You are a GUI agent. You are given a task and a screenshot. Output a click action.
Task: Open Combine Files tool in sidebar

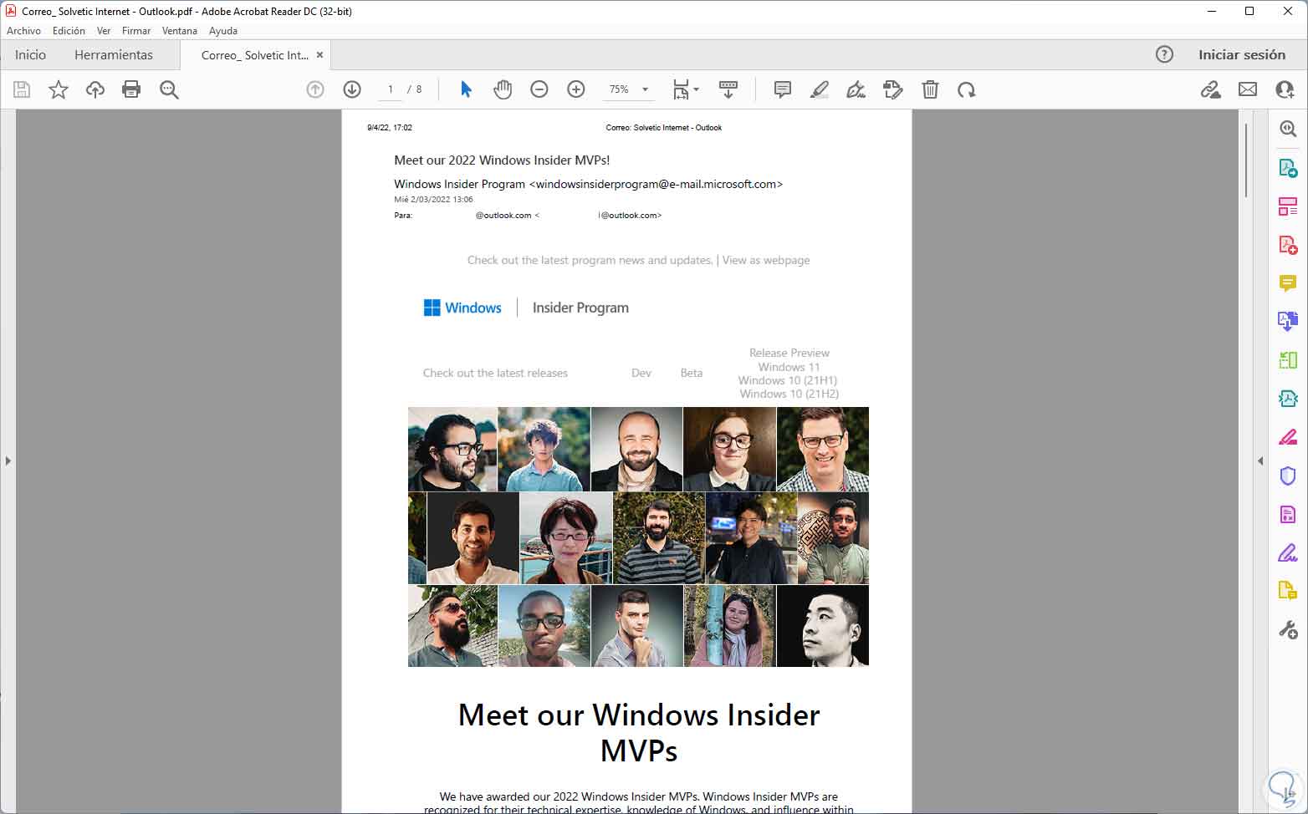1288,322
